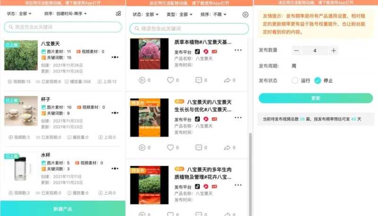This screenshot has width=378, height=216.
Task: Open comments icon on 质草本植物 video
Action: tap(198, 80)
